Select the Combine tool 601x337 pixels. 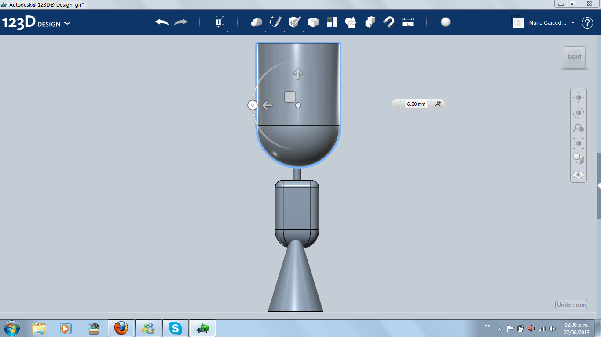(370, 22)
